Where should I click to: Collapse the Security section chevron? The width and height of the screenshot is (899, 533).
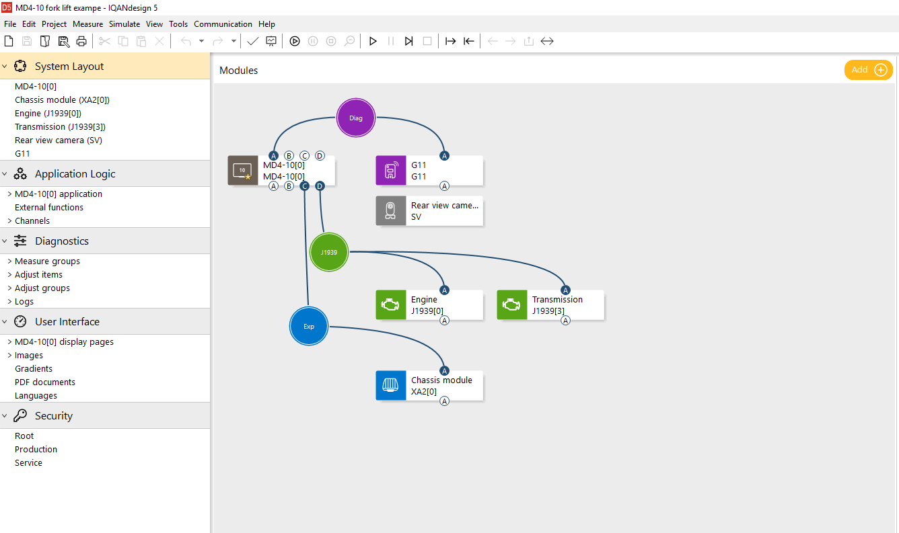pyautogui.click(x=5, y=415)
